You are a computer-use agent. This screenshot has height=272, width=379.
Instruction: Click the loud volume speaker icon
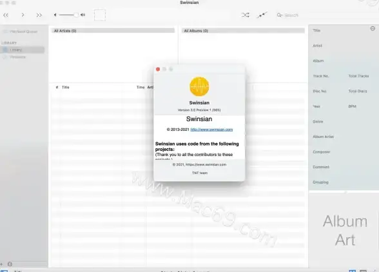click(x=83, y=15)
